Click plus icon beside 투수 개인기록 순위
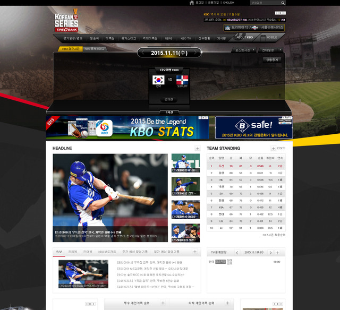Image resolution: width=340 pixels, height=310 pixels. pyautogui.click(x=163, y=303)
